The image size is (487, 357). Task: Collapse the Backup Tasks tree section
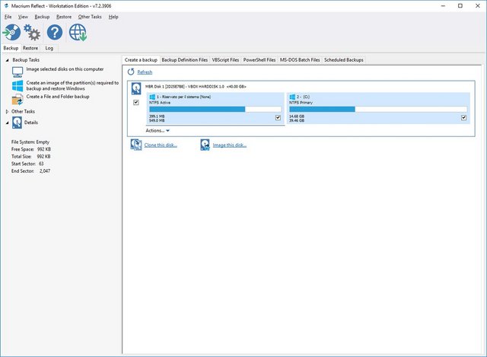pyautogui.click(x=7, y=60)
